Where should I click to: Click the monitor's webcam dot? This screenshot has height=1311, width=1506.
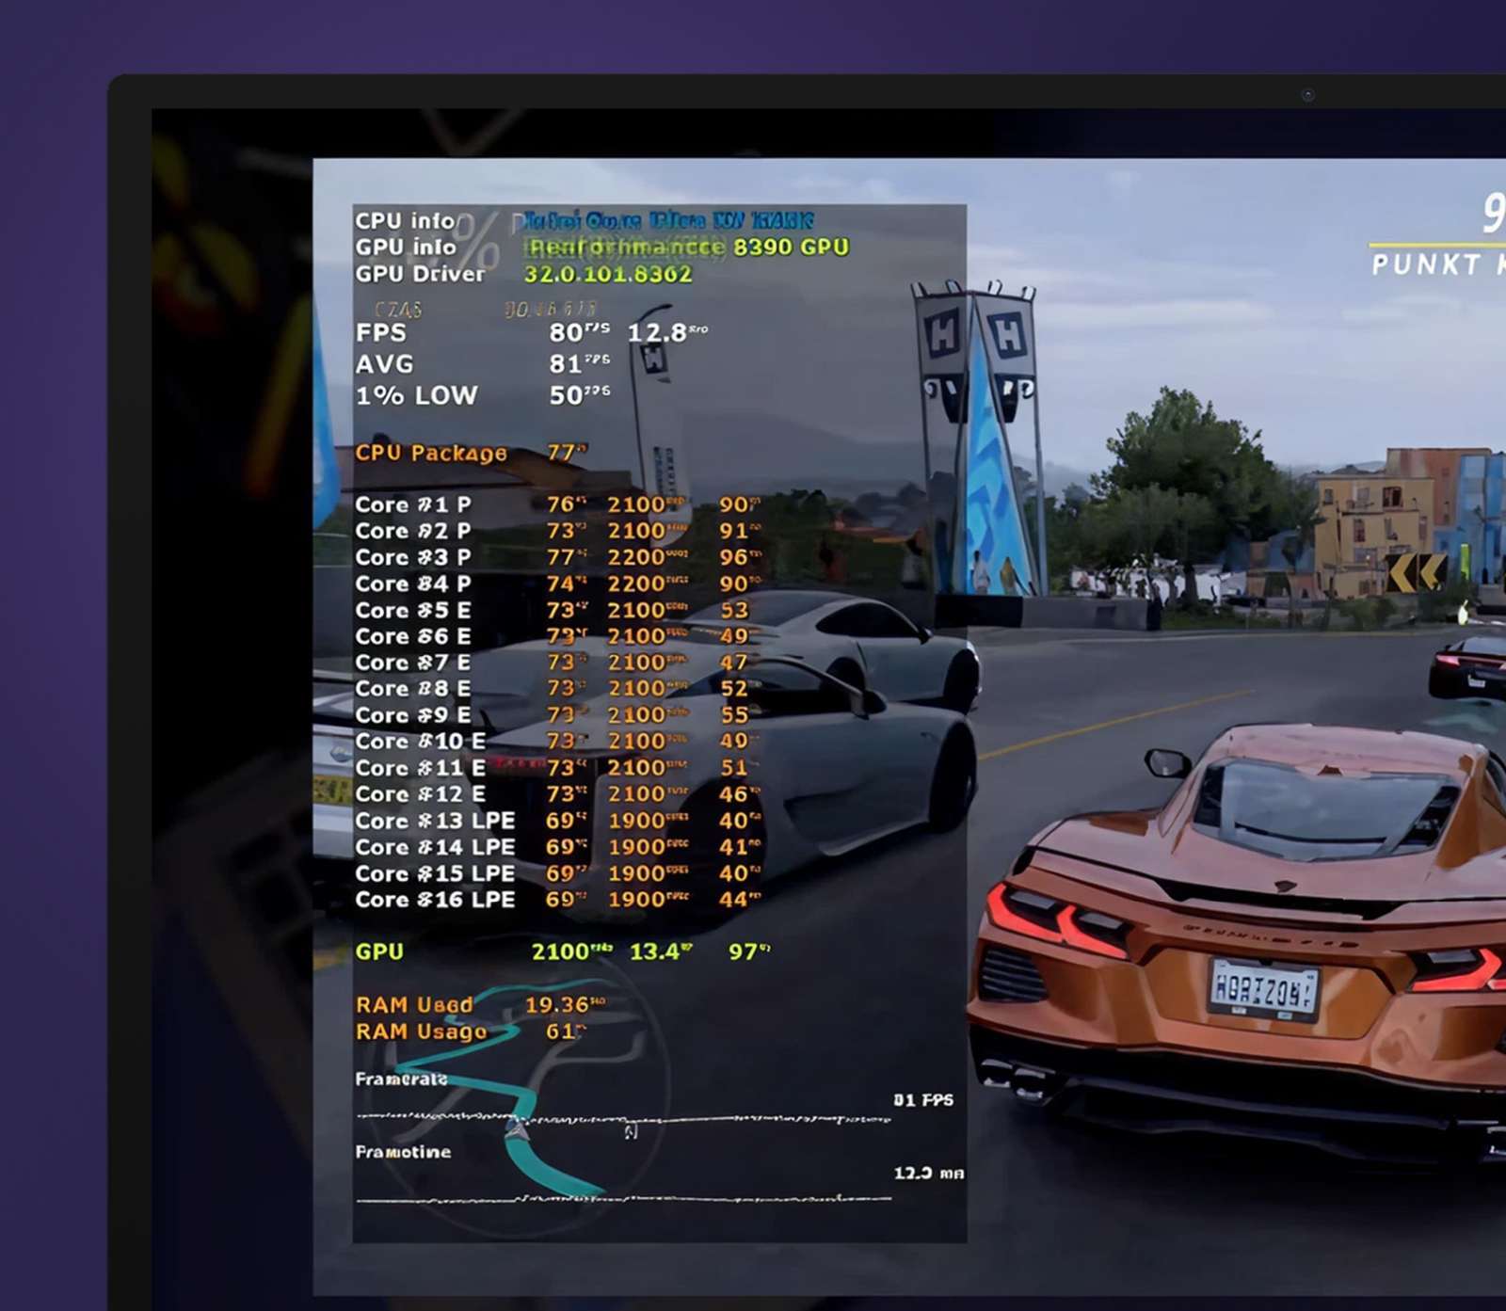1307,95
